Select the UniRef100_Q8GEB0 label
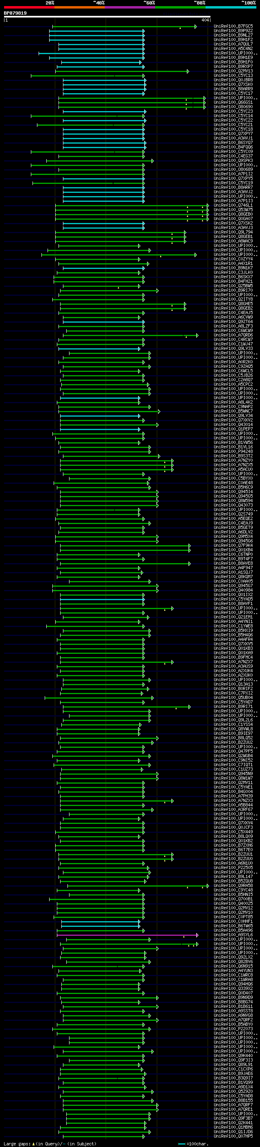260x1147 pixels. pyautogui.click(x=233, y=214)
